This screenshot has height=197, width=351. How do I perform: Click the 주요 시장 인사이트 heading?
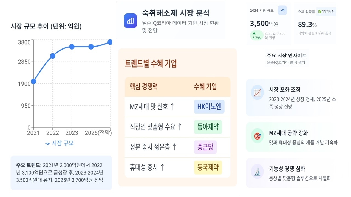287,56
